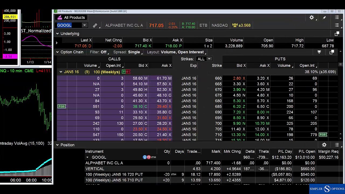The height and width of the screenshot is (194, 345).
Task: Open Position panel settings gear
Action: coord(324,145)
